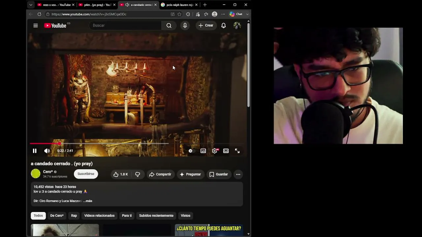
Task: Enter fullscreen in the video player
Action: tap(237, 151)
